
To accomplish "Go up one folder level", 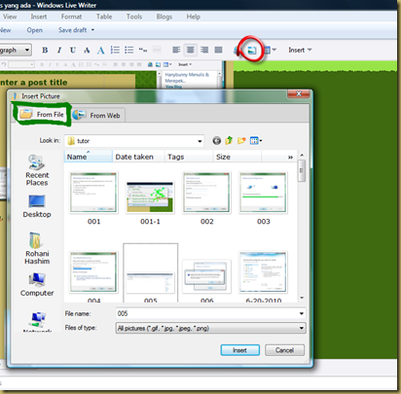I will pos(229,140).
